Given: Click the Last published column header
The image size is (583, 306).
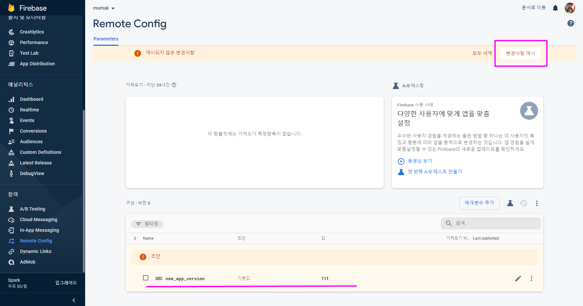Looking at the screenshot, I should point(486,238).
